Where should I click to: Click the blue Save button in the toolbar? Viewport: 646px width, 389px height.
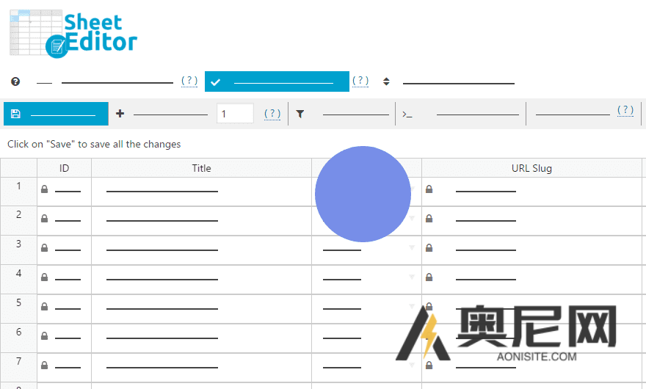(56, 114)
